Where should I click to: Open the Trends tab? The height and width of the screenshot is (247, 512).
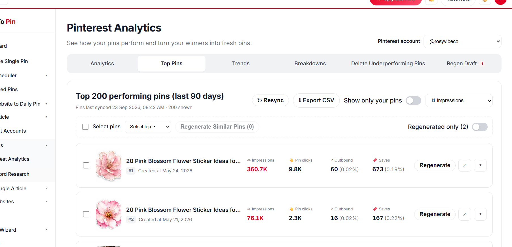(241, 64)
